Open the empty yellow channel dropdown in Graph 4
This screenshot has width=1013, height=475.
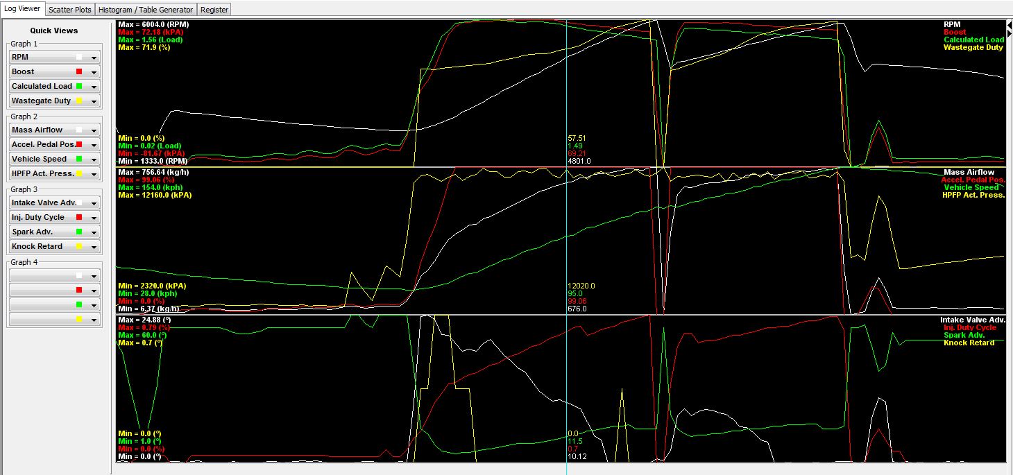94,319
